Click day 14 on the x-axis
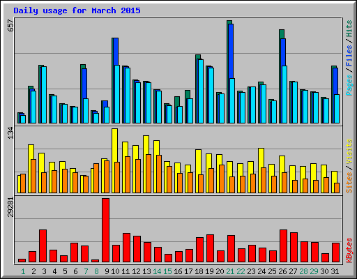This screenshot has height=279, width=357. (x=157, y=271)
